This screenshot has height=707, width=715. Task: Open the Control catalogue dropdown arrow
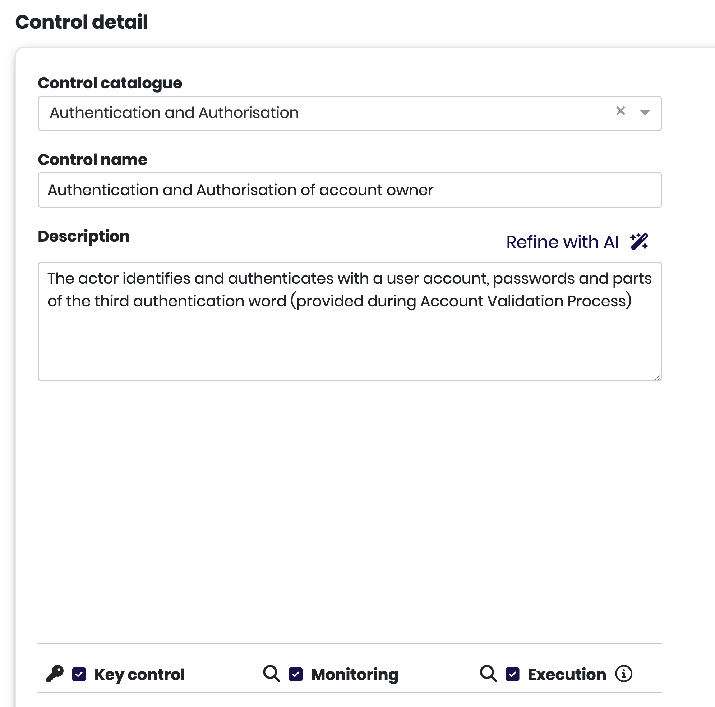coord(644,113)
